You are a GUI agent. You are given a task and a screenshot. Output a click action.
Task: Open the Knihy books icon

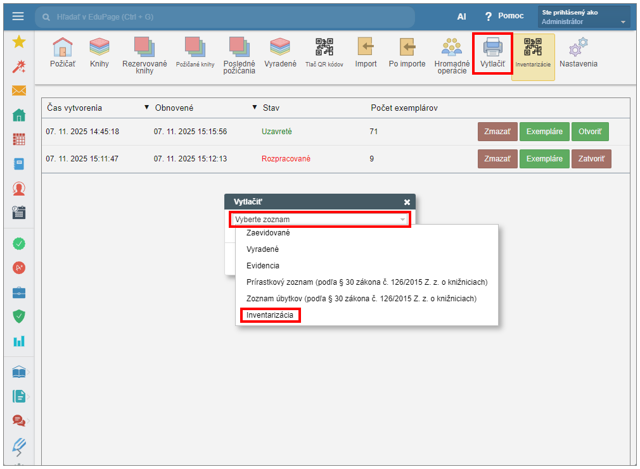coord(99,48)
